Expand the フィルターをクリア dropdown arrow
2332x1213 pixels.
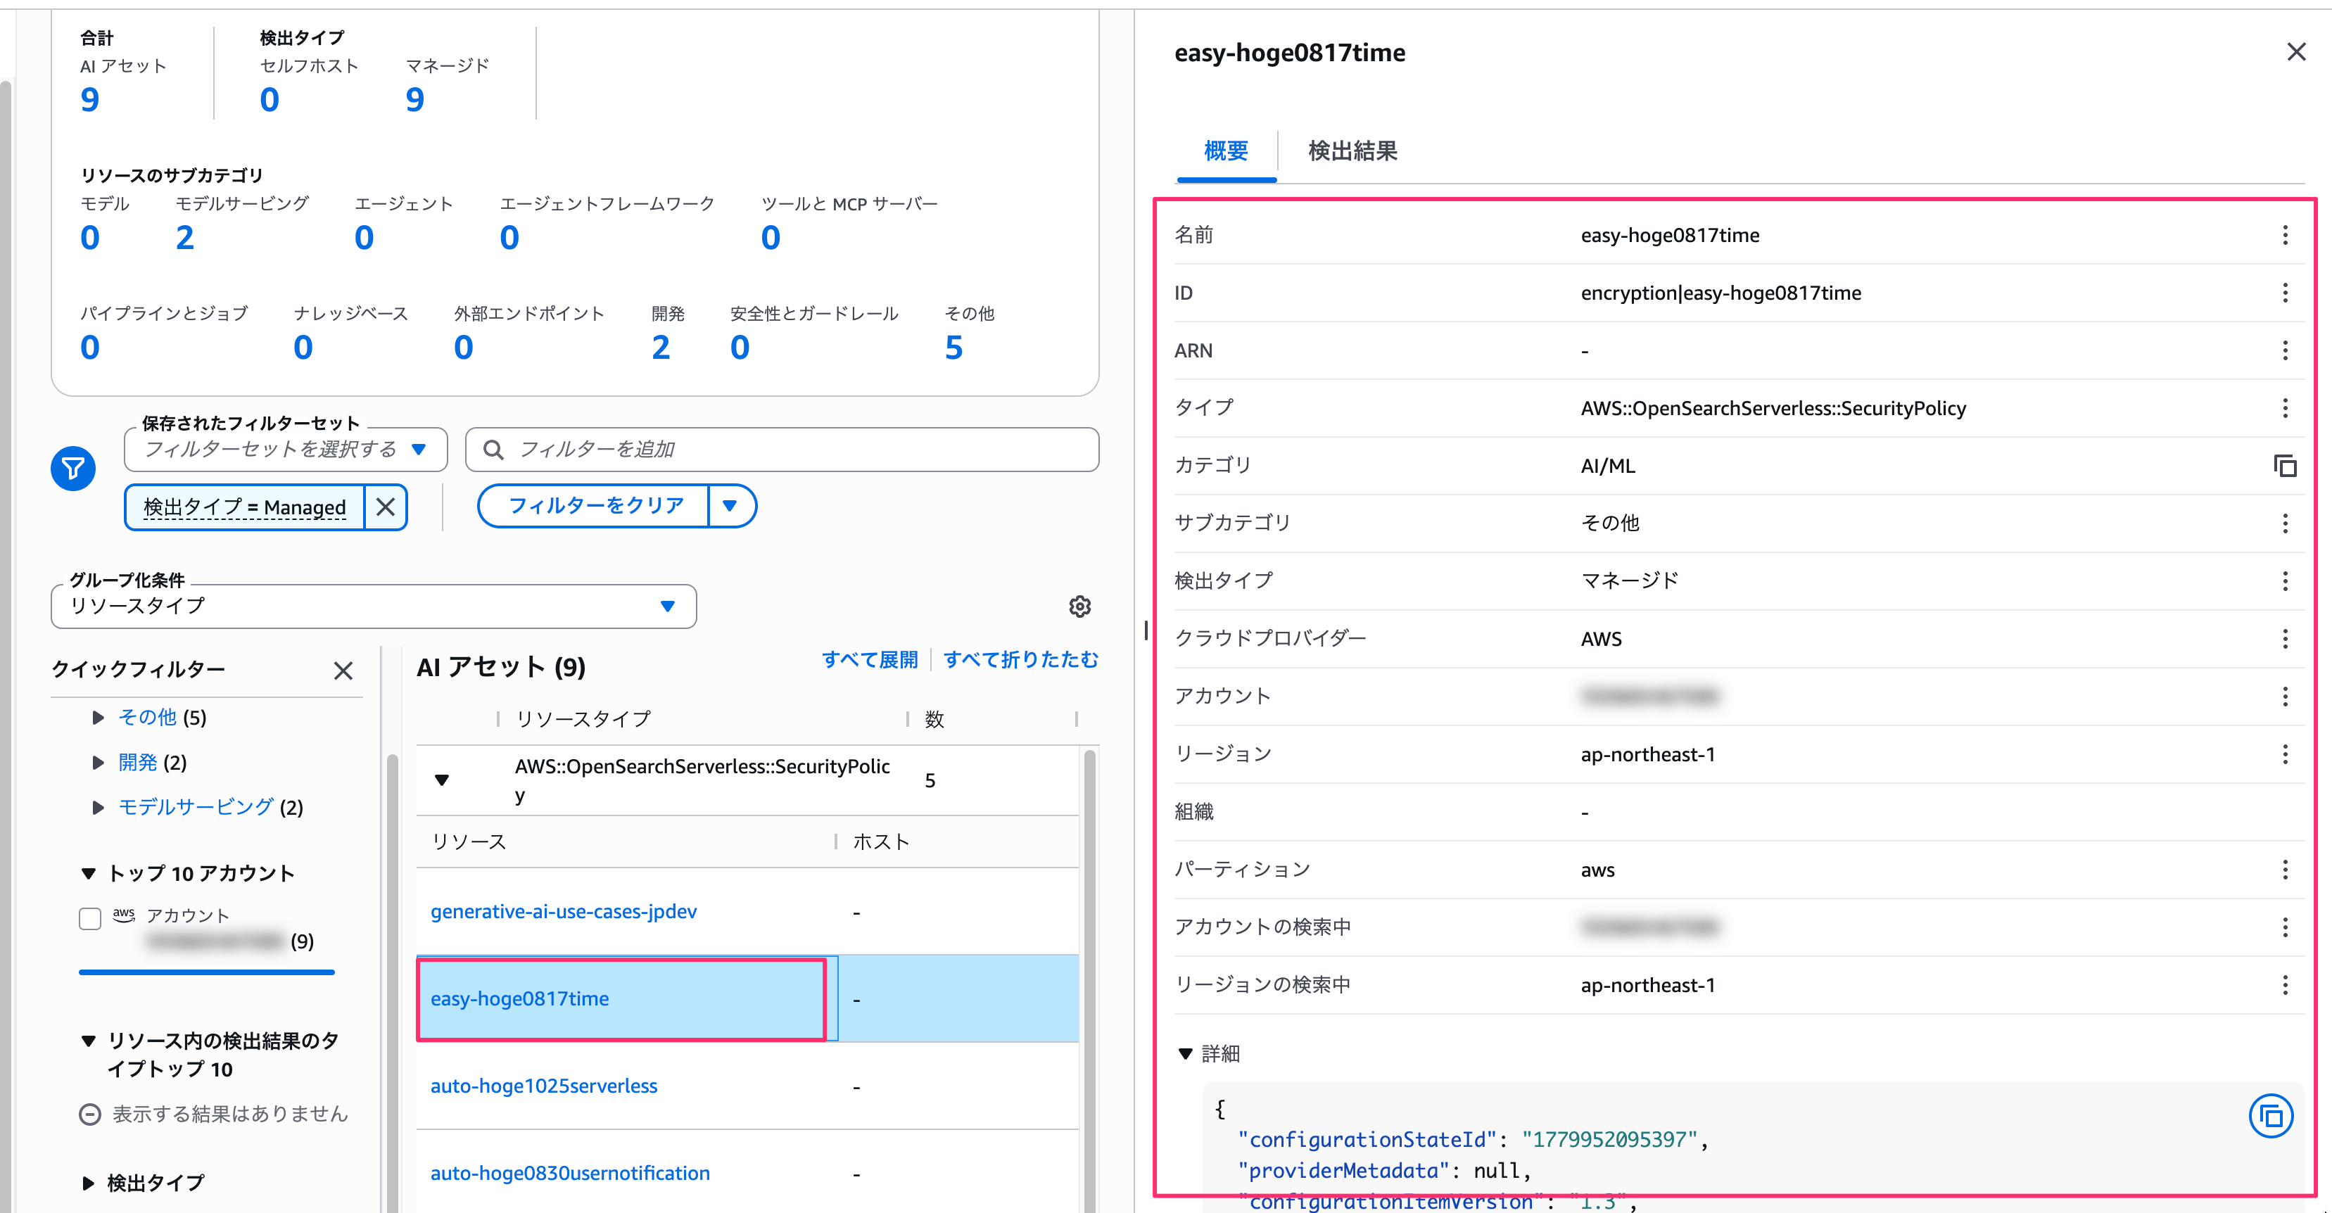[730, 506]
